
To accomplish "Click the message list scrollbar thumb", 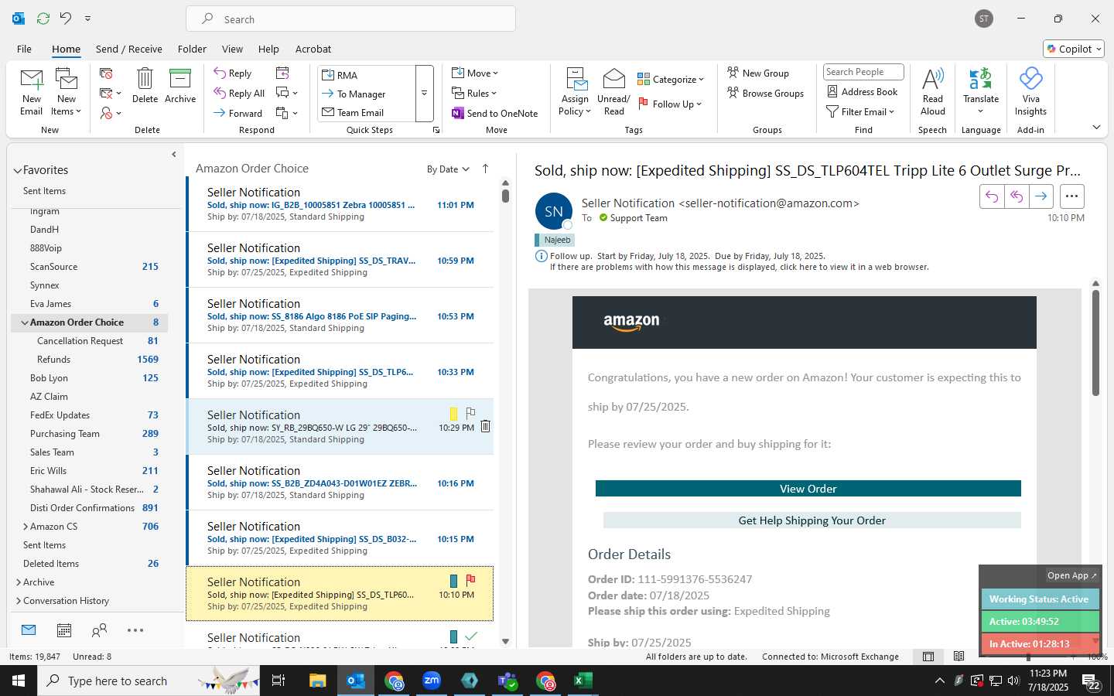I will click(505, 196).
